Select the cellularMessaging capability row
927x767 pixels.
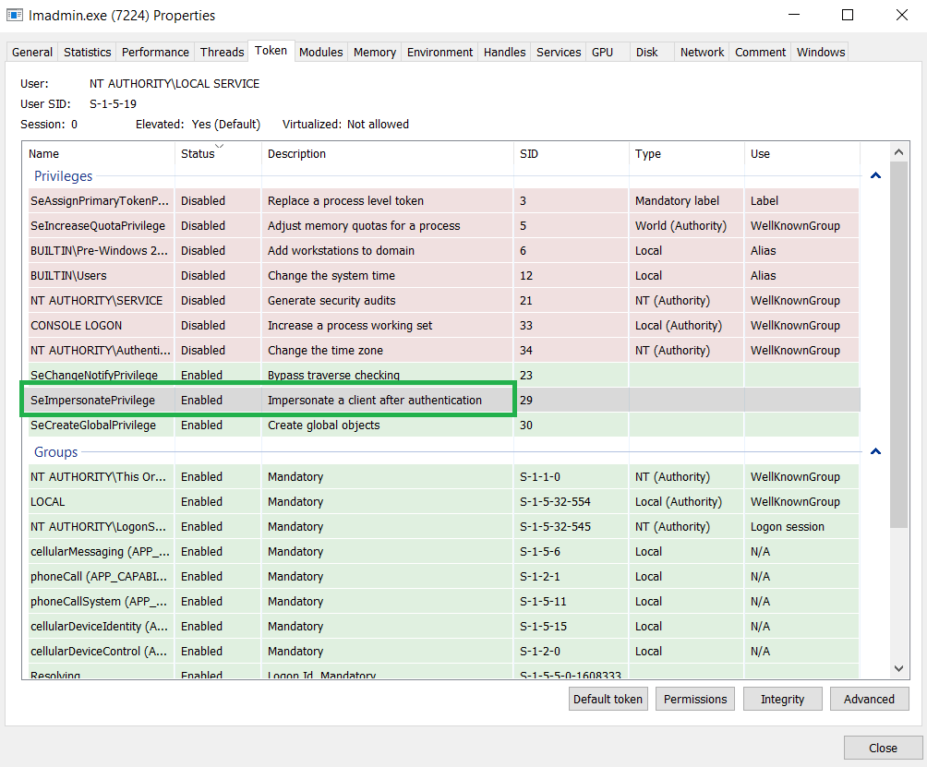click(444, 551)
